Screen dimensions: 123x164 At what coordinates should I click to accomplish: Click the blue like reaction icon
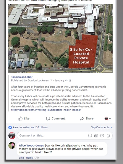tap(10, 127)
